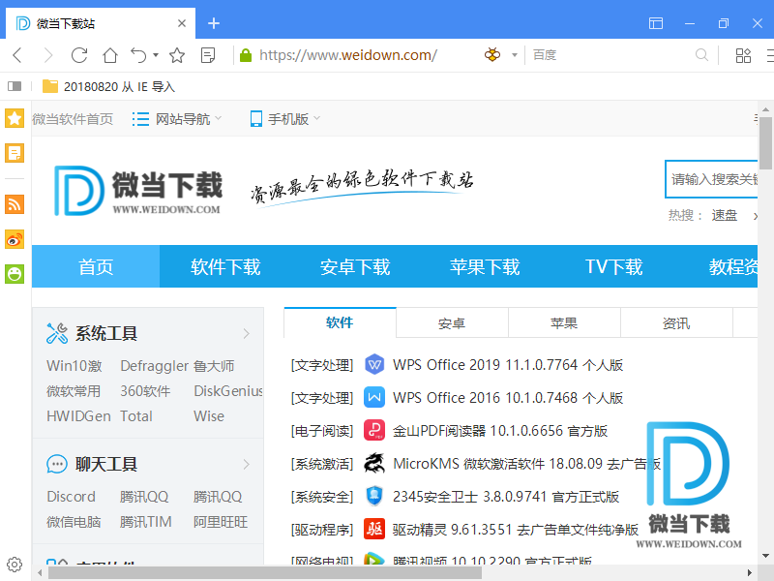Open the orange notes icon in the sidebar
The height and width of the screenshot is (581, 774).
point(15,153)
